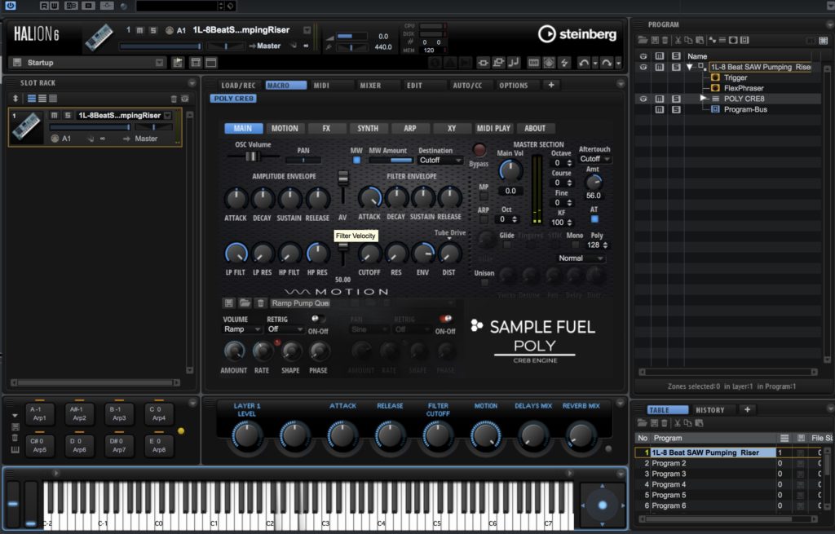
Task: Open the Aftertouch Cutoff dropdown
Action: (594, 159)
